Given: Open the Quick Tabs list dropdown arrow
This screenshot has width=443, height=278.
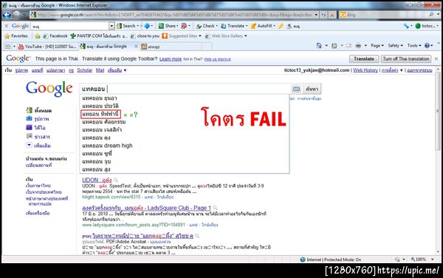Looking at the screenshot, I should pos(14,47).
